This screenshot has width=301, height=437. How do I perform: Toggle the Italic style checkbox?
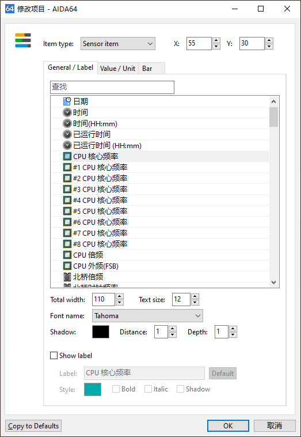tap(148, 389)
